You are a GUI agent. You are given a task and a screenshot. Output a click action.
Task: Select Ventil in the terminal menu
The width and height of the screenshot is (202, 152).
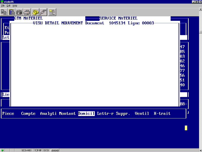click(x=142, y=113)
